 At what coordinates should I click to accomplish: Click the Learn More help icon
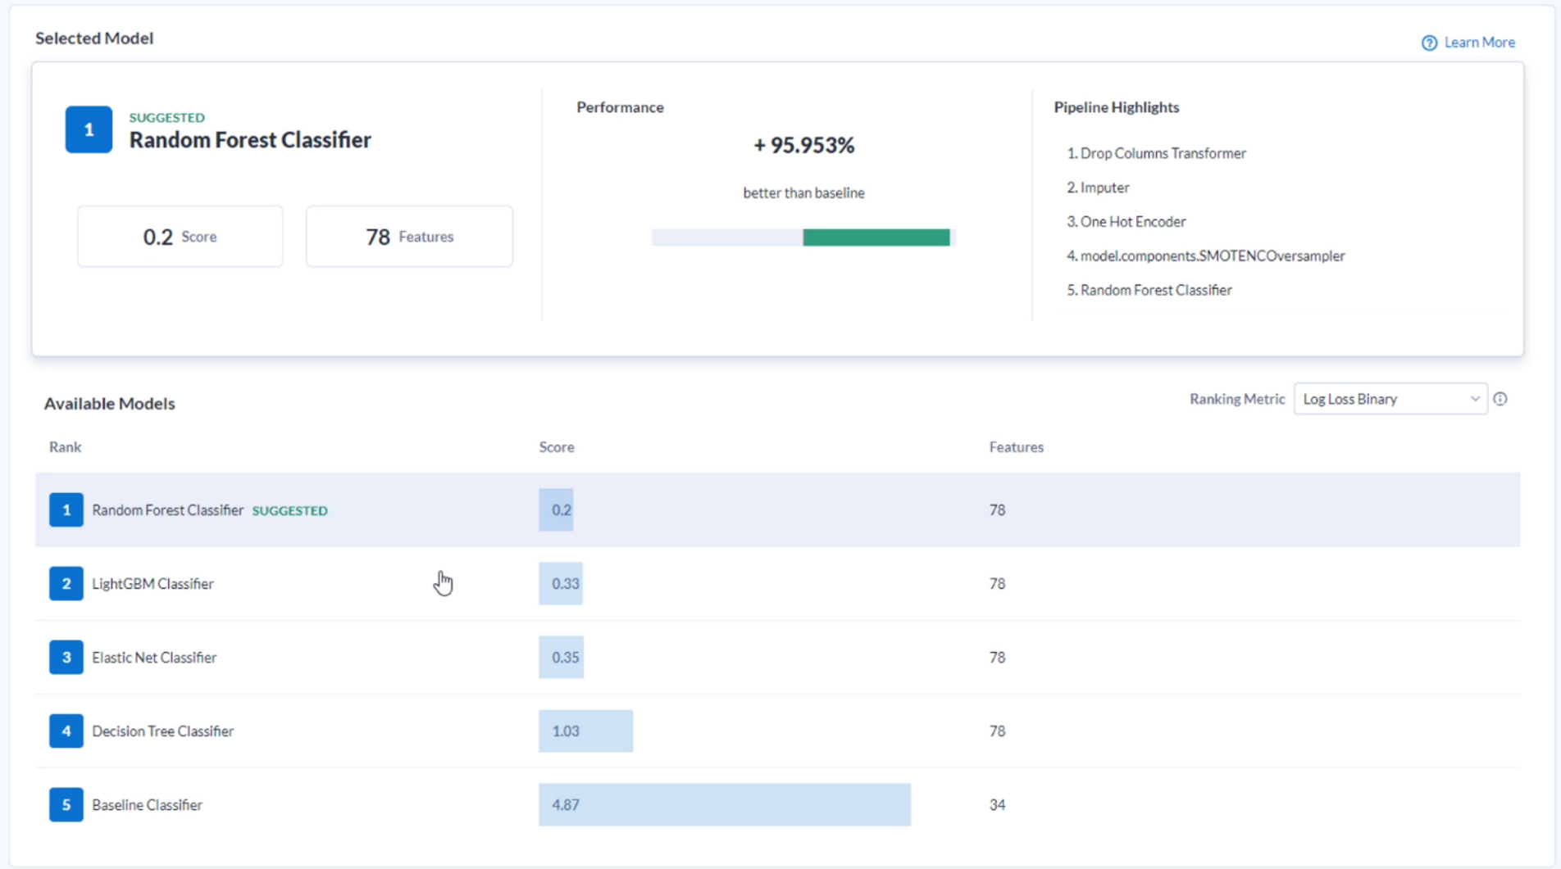[x=1429, y=43]
